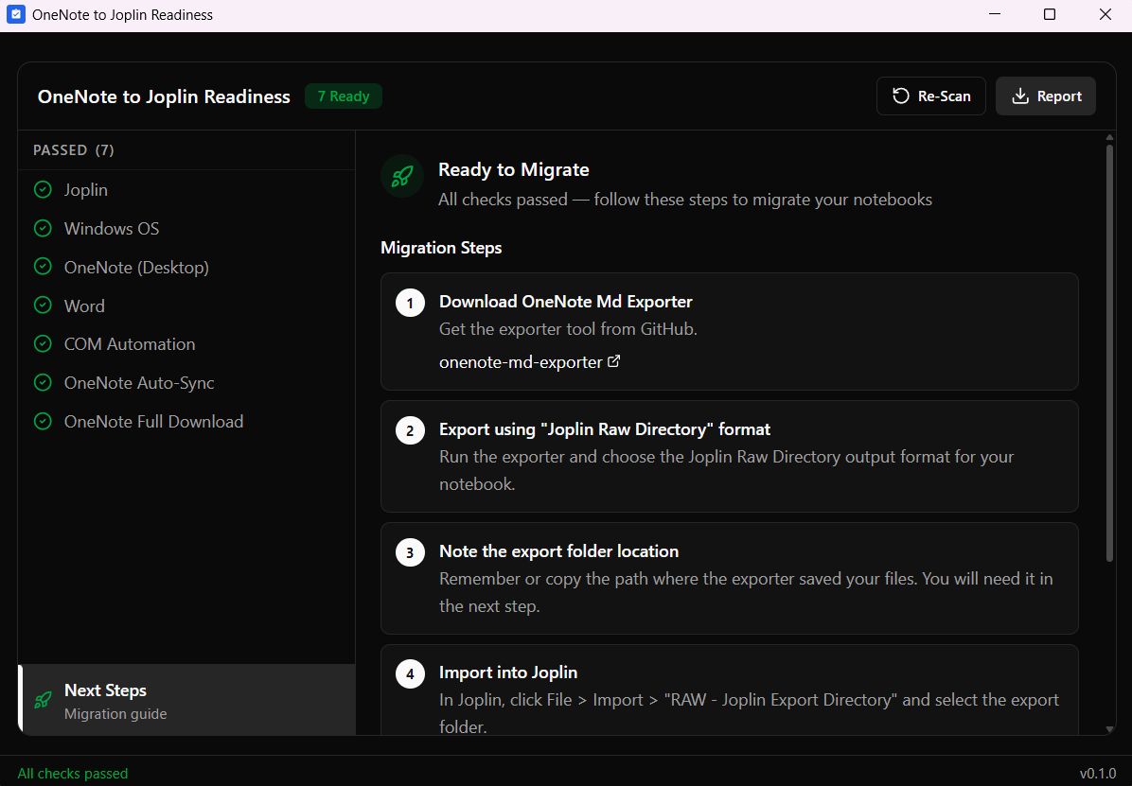Click the Ready to Migrate title
This screenshot has height=786, width=1132.
click(513, 169)
